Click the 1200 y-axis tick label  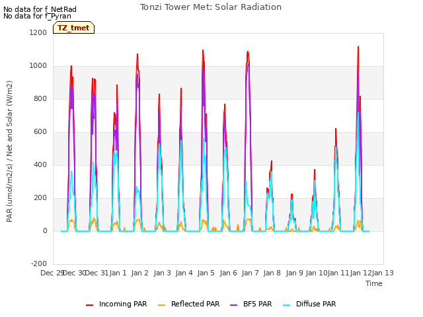38,32
